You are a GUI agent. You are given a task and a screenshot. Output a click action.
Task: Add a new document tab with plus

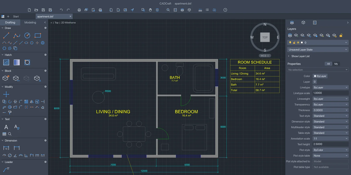click(8, 17)
